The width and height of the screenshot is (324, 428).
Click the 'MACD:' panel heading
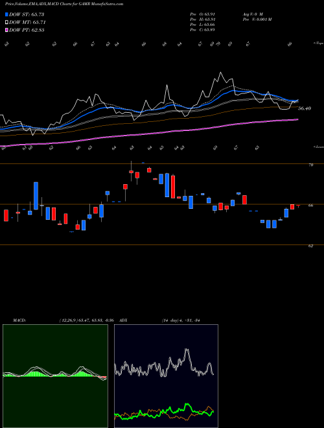pos(19,320)
